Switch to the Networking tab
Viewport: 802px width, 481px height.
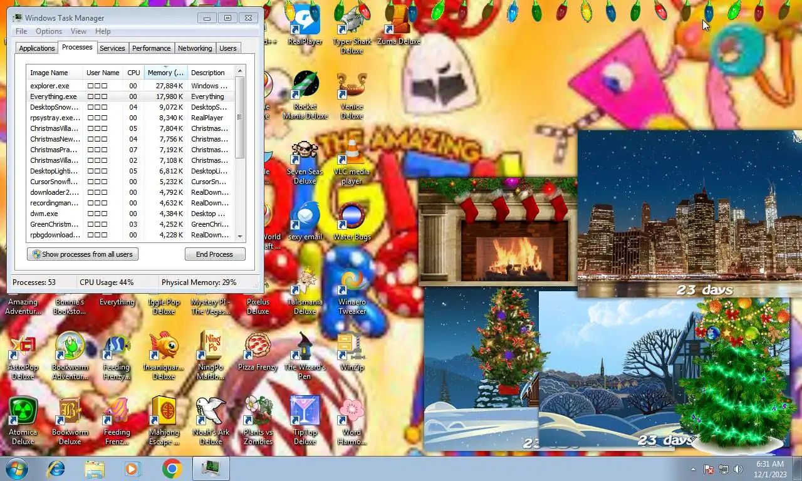coord(195,48)
